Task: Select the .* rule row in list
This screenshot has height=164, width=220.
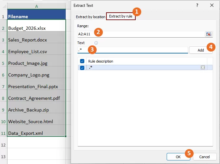Action: click(x=145, y=67)
